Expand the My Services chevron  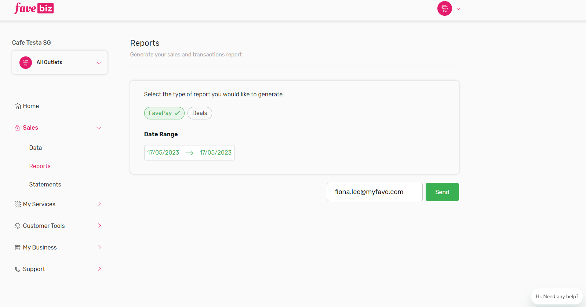coord(99,204)
